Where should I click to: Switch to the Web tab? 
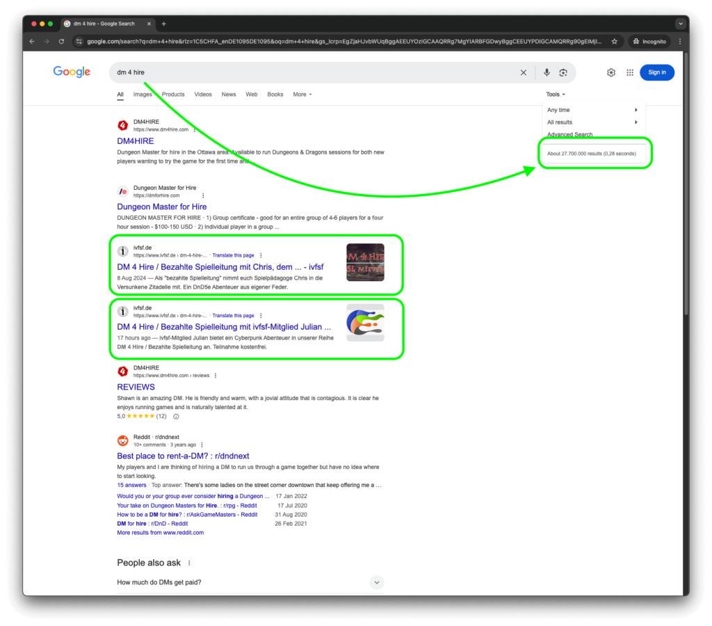pos(252,95)
